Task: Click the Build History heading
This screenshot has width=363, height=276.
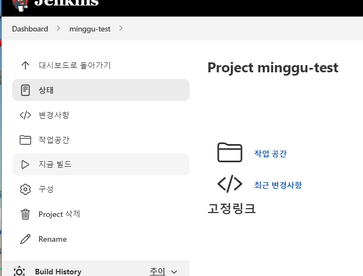Action: (58, 272)
